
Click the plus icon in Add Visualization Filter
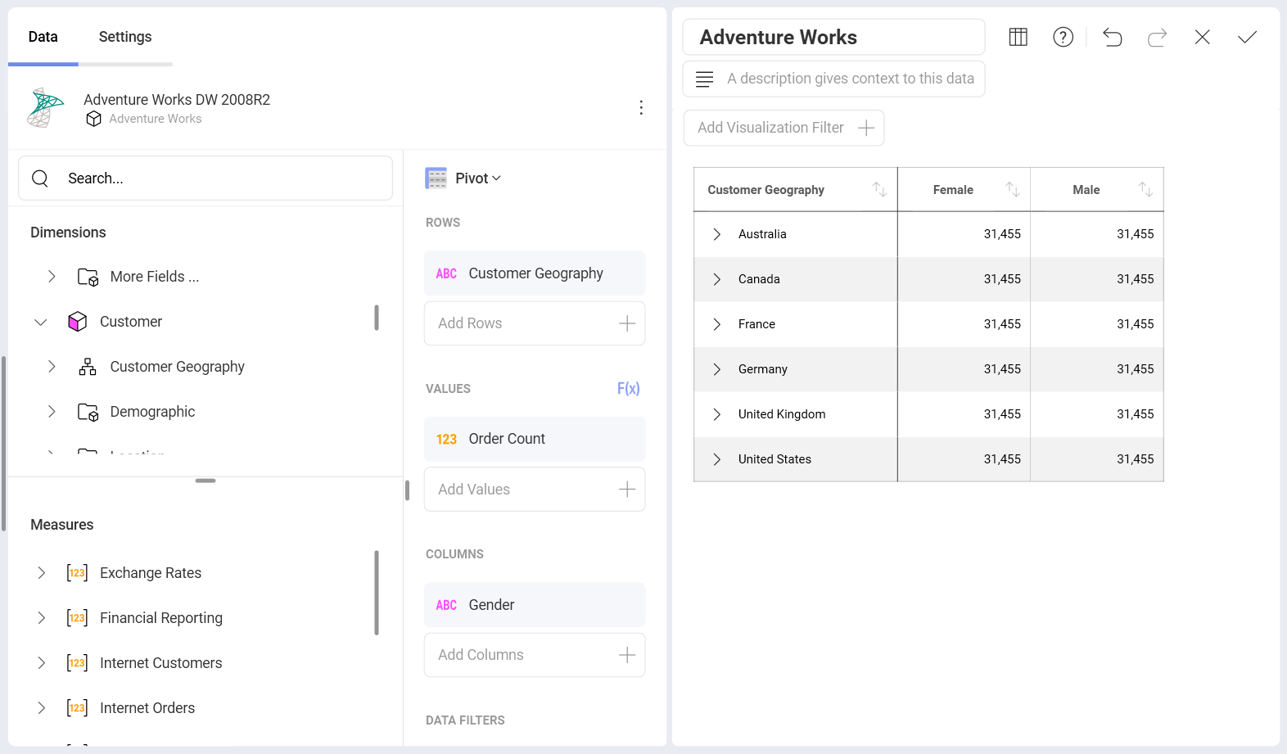pyautogui.click(x=866, y=128)
